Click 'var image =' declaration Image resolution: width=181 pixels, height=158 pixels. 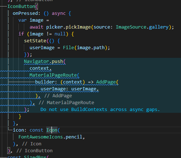point(34,20)
